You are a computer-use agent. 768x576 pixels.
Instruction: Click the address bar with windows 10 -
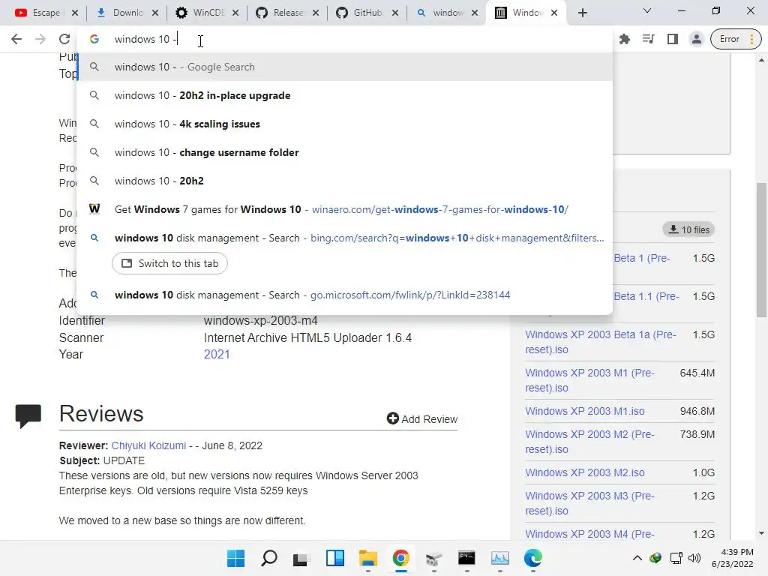345,39
